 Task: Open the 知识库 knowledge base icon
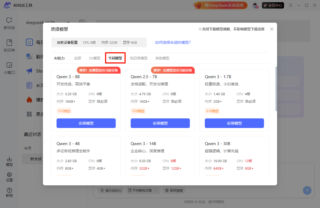[9, 43]
